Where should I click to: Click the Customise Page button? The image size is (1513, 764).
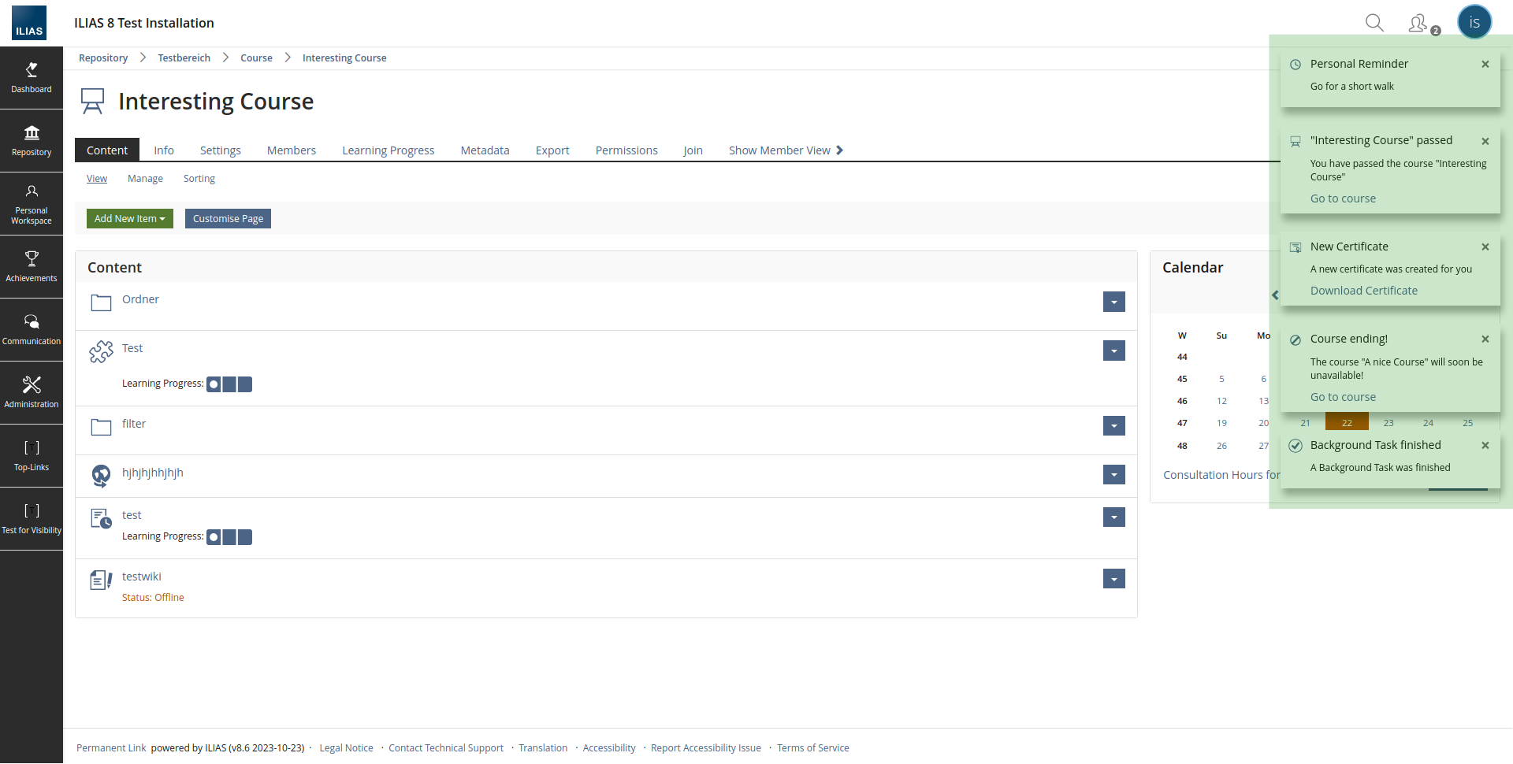click(228, 219)
